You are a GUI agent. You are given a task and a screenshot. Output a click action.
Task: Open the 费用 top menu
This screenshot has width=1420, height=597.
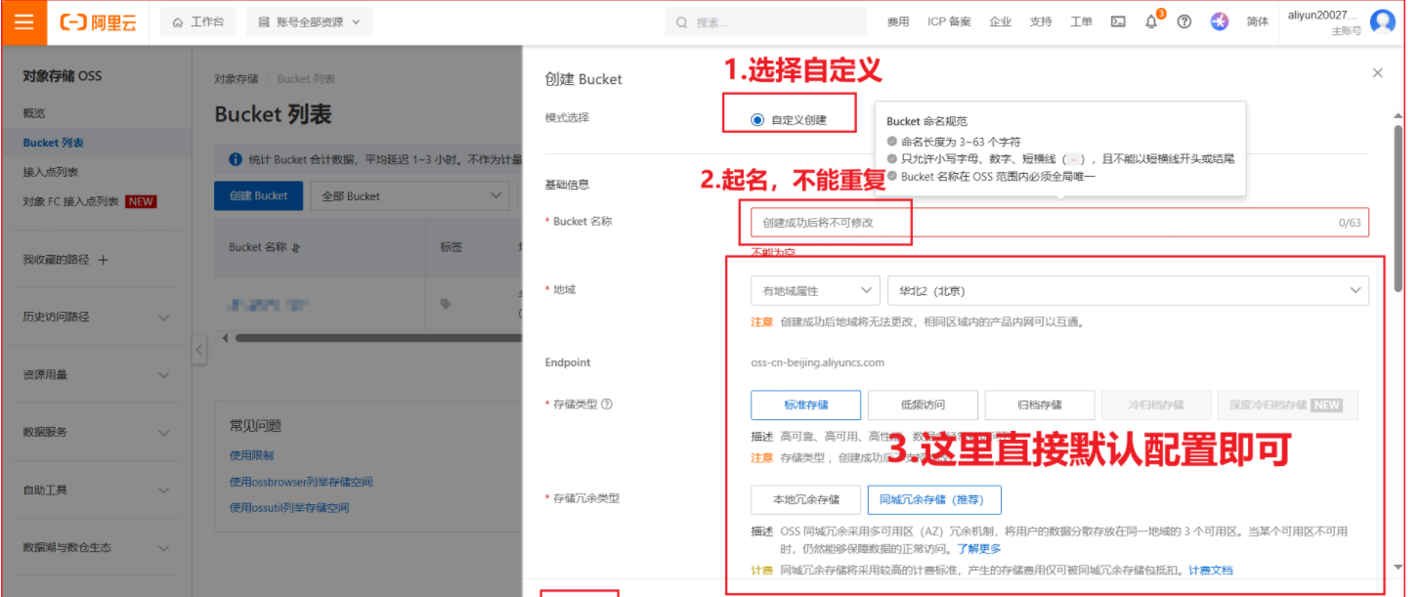(897, 21)
